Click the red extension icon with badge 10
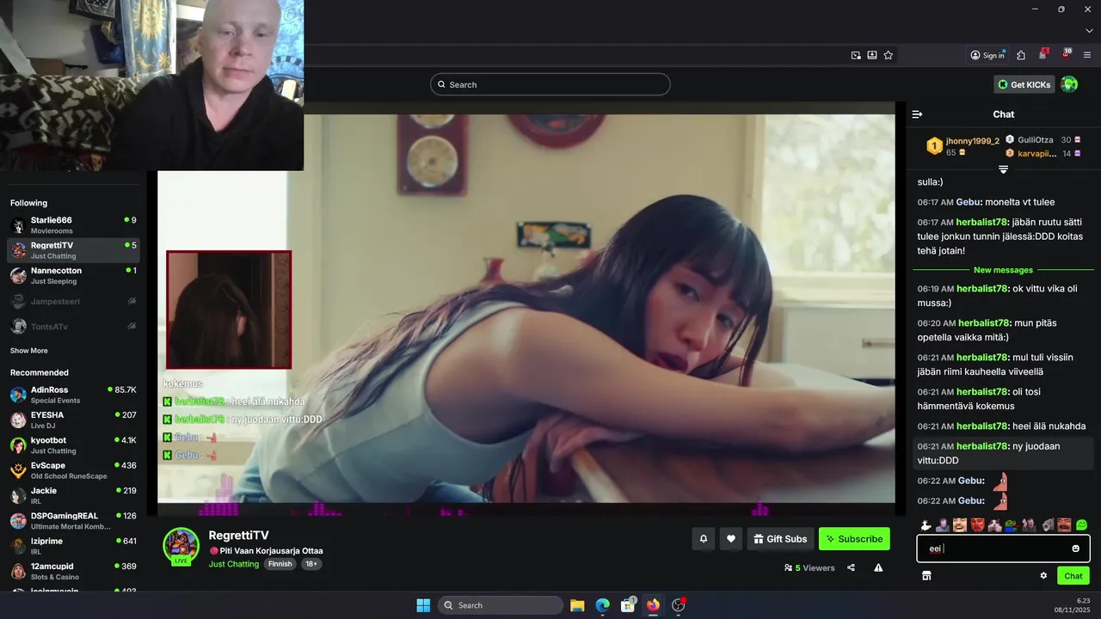Image resolution: width=1101 pixels, height=619 pixels. click(1066, 54)
